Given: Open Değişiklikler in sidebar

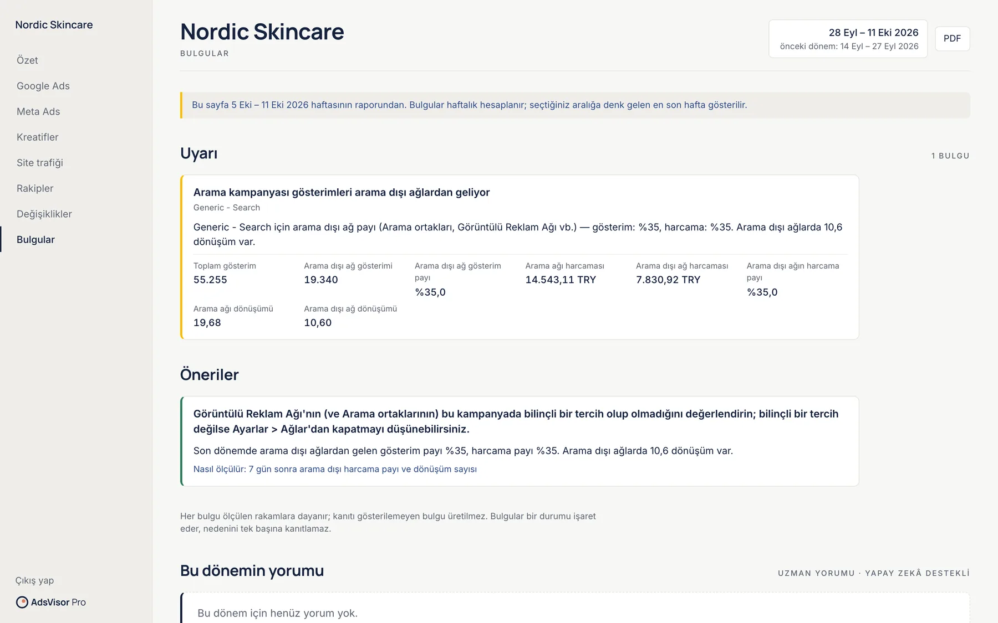Looking at the screenshot, I should pos(44,214).
